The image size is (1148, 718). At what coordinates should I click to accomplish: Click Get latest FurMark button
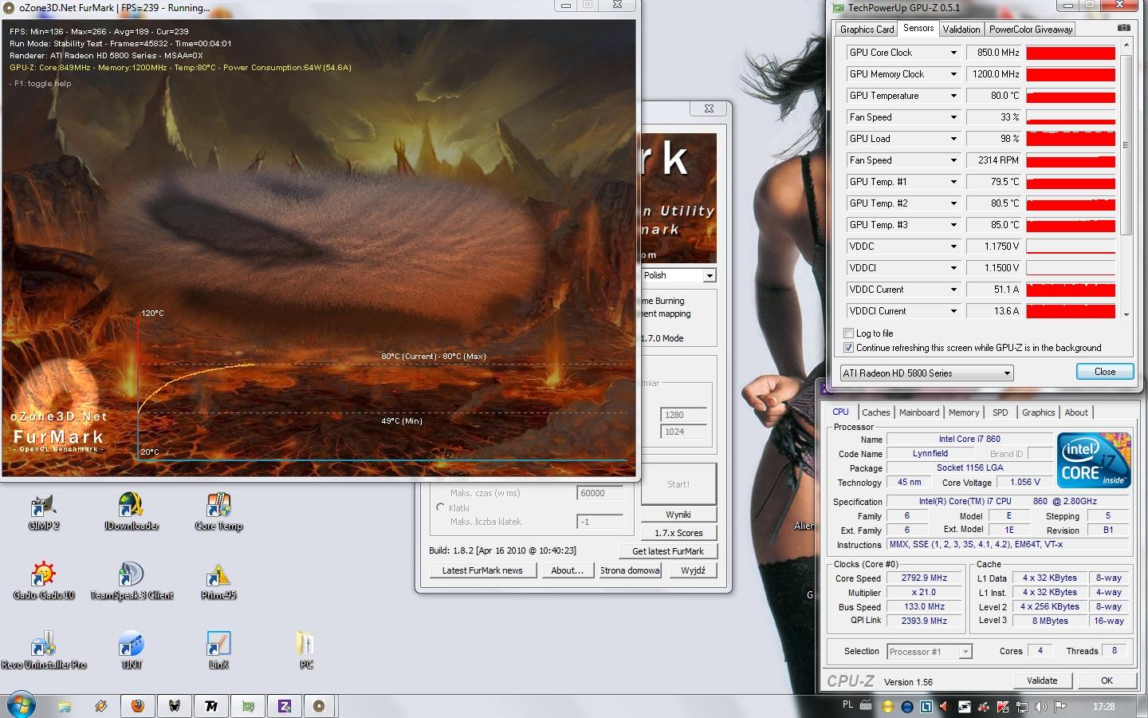pyautogui.click(x=668, y=551)
